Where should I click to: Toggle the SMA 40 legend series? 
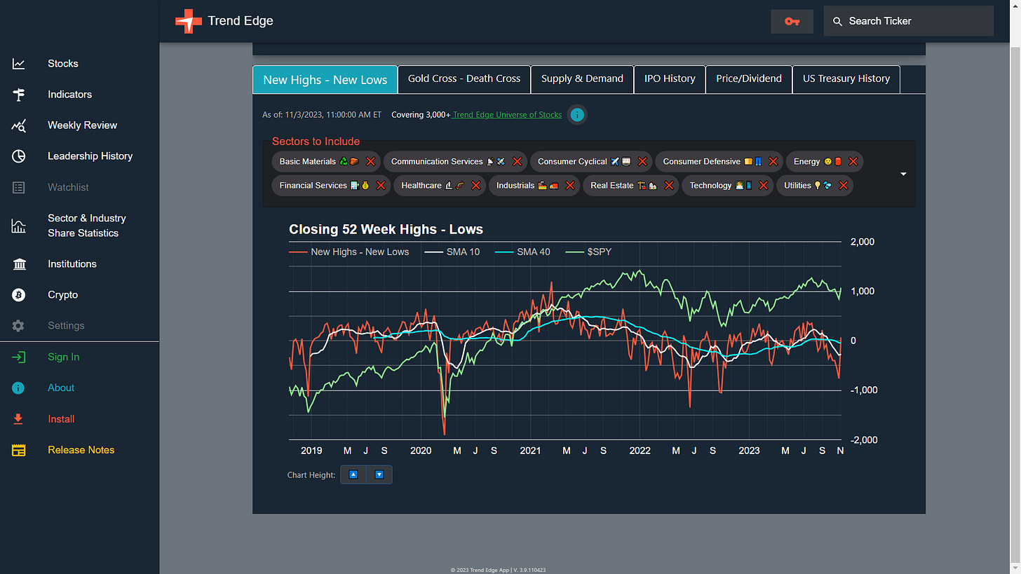coord(522,252)
